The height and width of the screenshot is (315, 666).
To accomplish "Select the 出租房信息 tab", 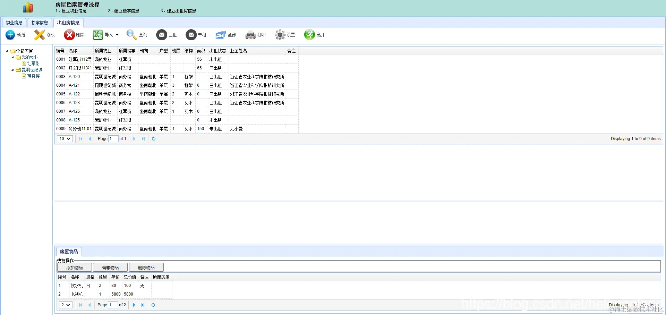I will pyautogui.click(x=68, y=23).
